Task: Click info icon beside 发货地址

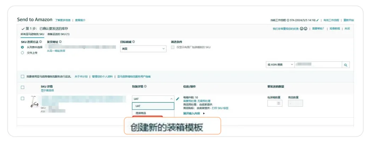Action: [x=60, y=42]
